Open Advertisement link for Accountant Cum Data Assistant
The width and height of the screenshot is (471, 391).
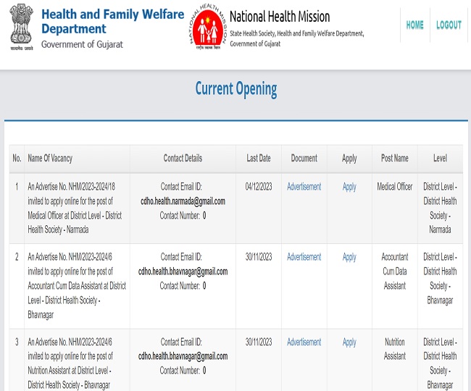click(304, 257)
